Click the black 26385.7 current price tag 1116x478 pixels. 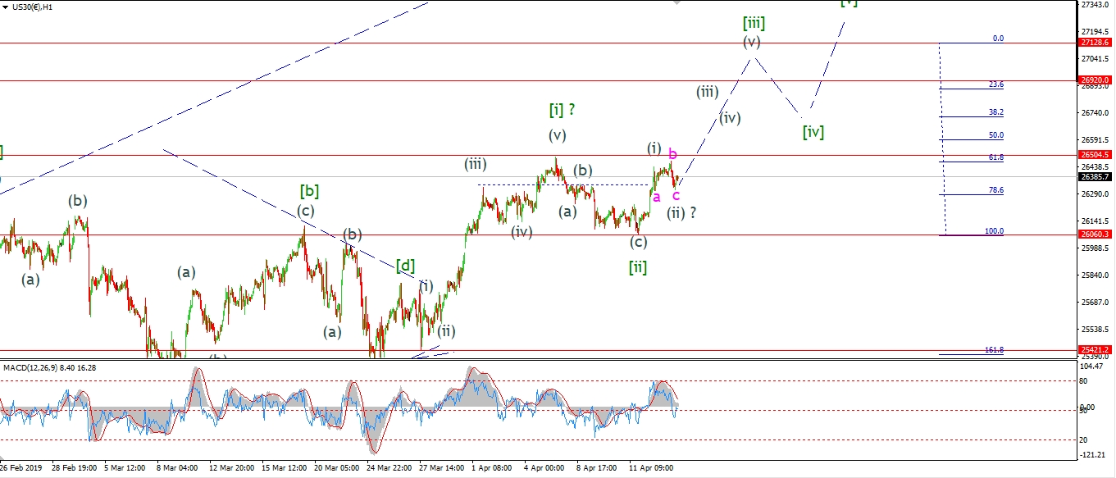[1096, 176]
